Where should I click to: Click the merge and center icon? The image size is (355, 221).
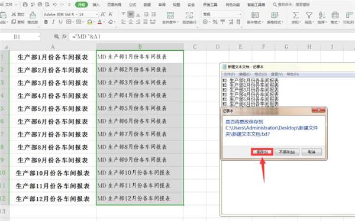[x=170, y=15]
